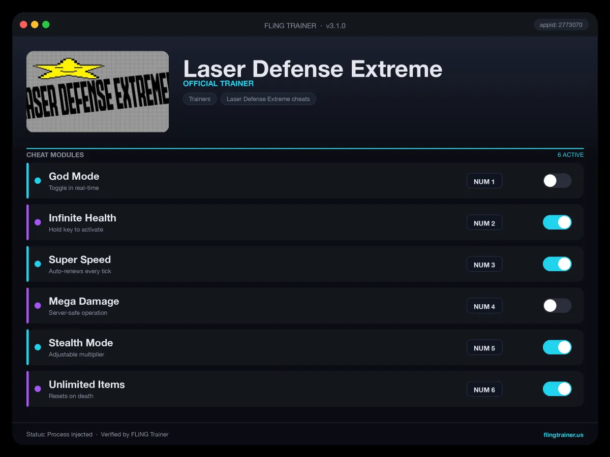Maximize the window with the green button
This screenshot has width=610, height=457.
[46, 24]
